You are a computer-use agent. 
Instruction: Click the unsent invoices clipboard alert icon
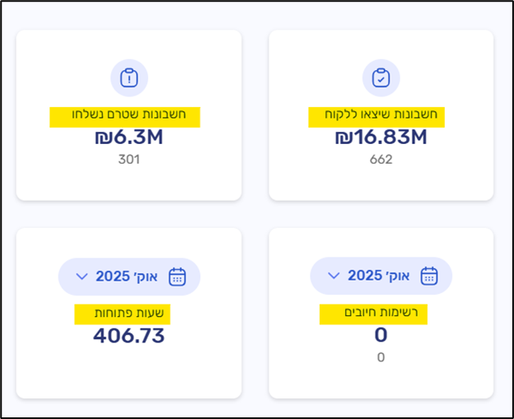pos(128,78)
